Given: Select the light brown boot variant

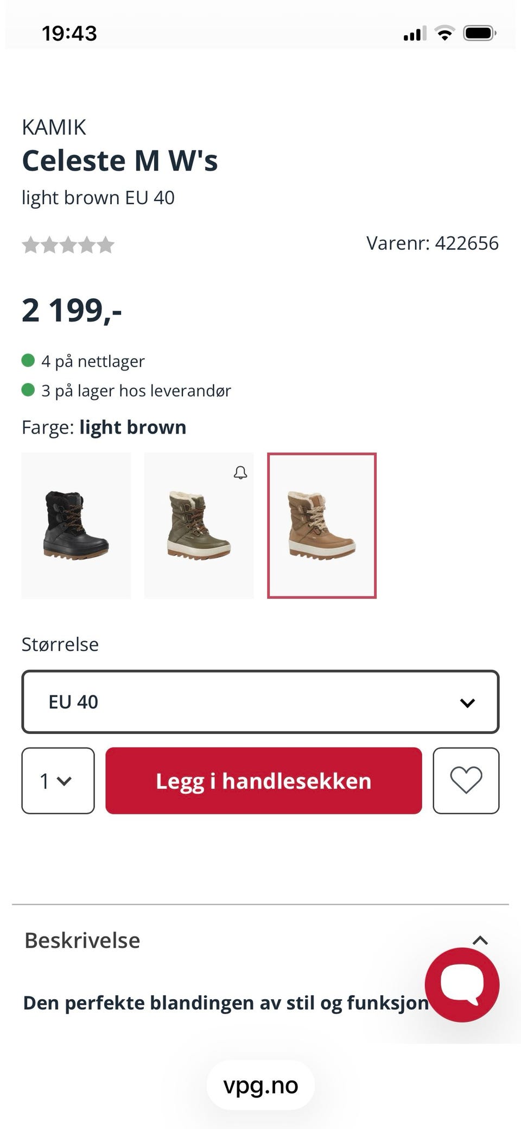Looking at the screenshot, I should click(x=322, y=525).
